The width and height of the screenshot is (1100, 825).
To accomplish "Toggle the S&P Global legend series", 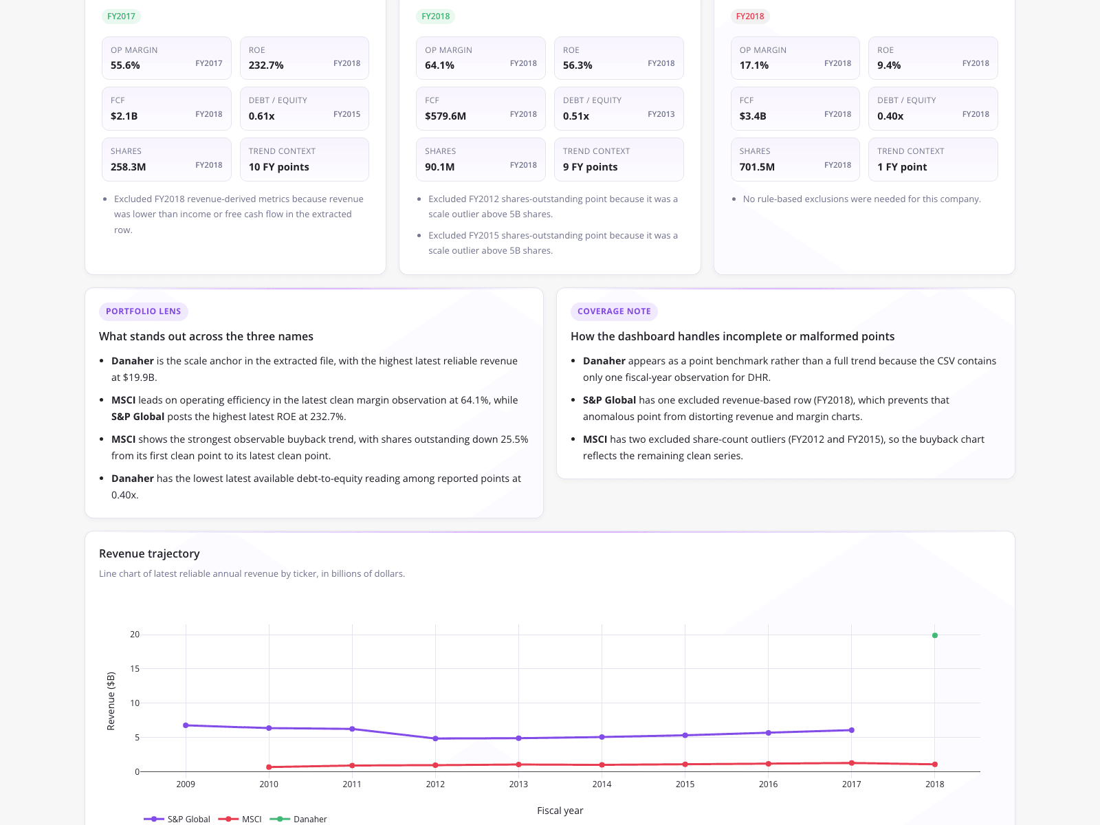I will pos(177,819).
